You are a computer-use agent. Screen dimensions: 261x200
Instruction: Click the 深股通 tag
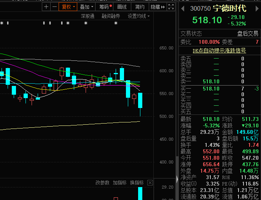[x=88, y=16]
